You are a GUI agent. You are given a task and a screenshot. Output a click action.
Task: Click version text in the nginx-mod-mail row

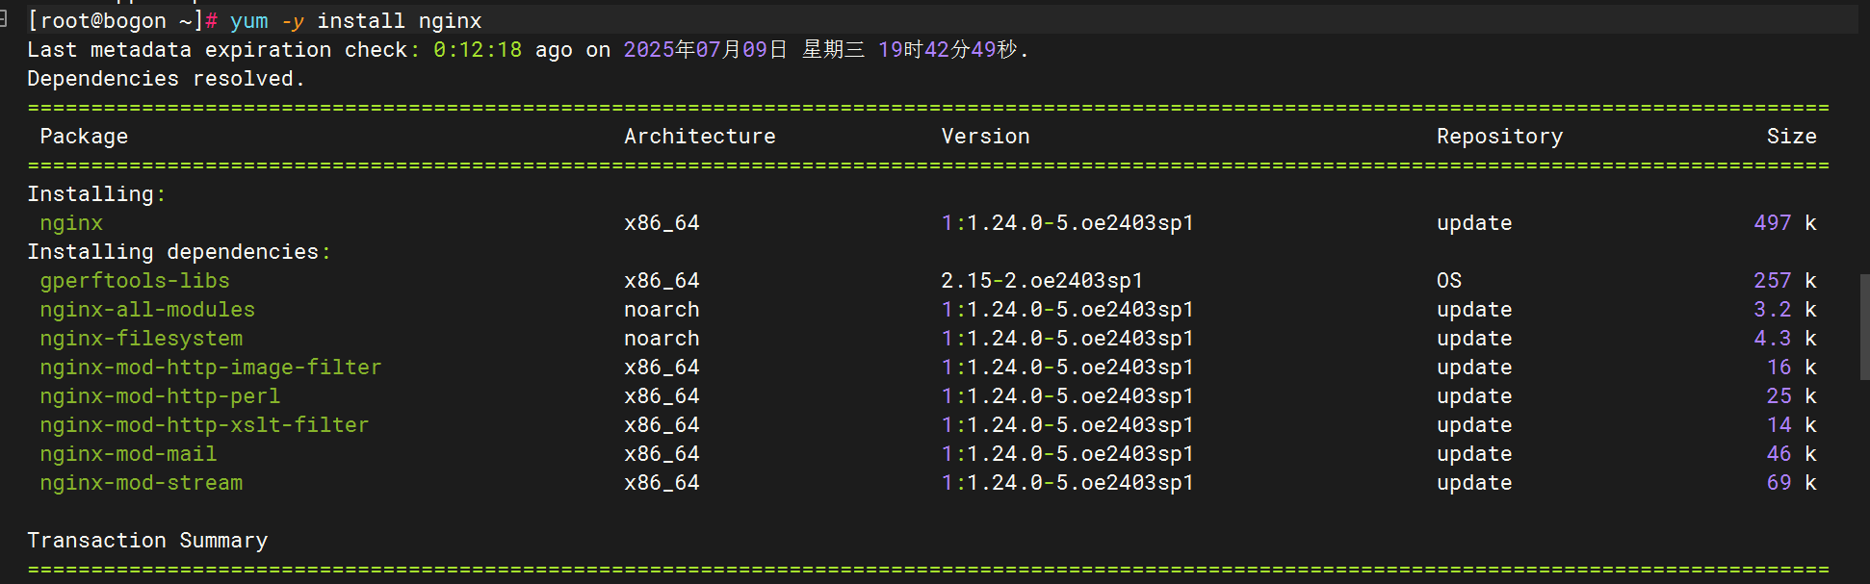coord(1068,454)
